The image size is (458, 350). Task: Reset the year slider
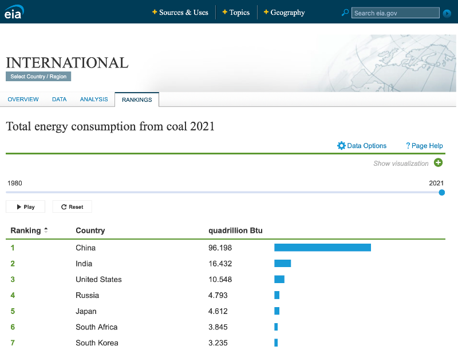point(72,207)
